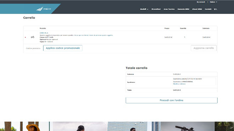Open the MBM logo home link

[44, 9]
